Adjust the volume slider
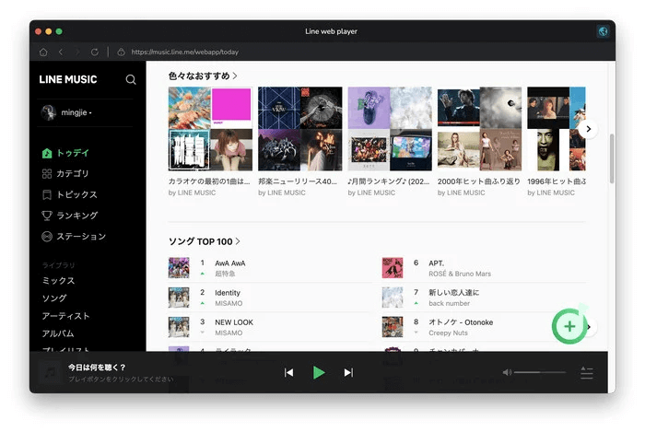645x432 pixels. pos(540,372)
